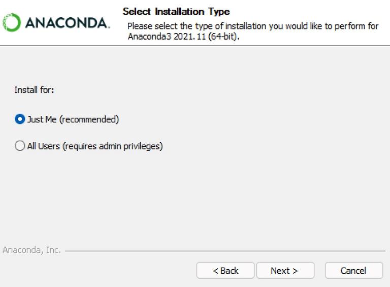Go back with the Back button
390x287 pixels.
(x=225, y=271)
